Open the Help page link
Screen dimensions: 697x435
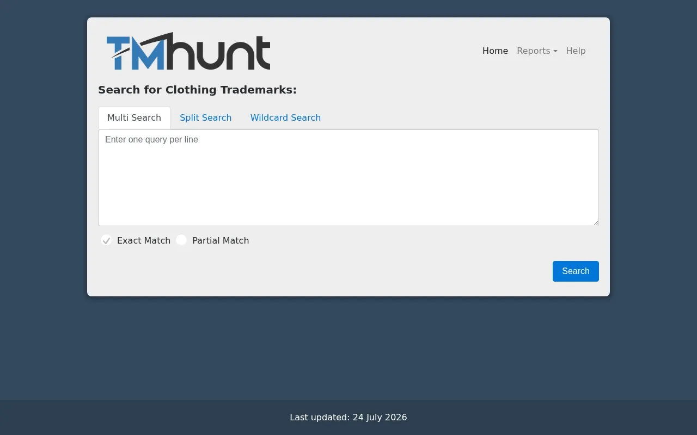(x=576, y=51)
